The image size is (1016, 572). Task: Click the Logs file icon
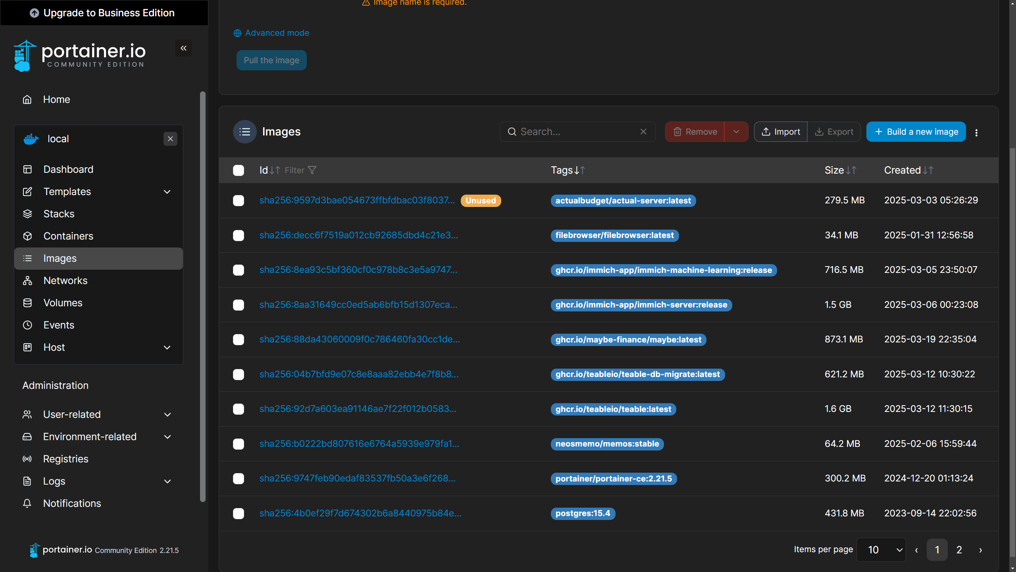click(x=27, y=481)
